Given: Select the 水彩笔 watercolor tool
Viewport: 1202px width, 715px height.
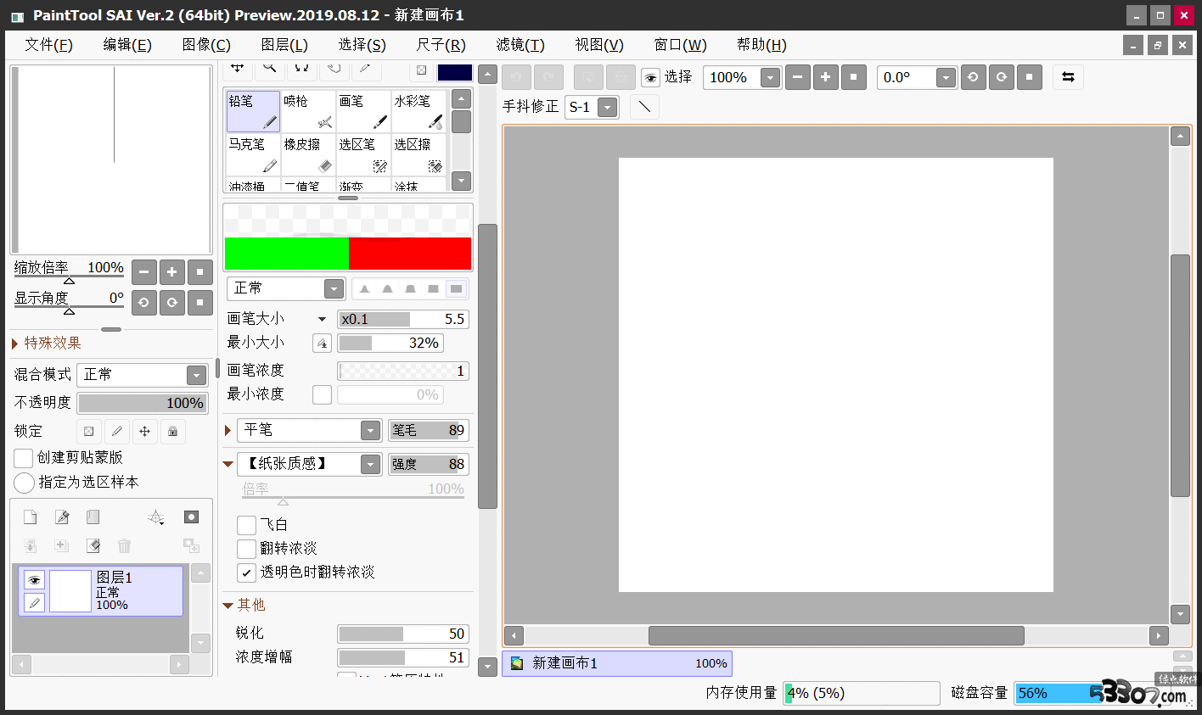Looking at the screenshot, I should tap(418, 111).
